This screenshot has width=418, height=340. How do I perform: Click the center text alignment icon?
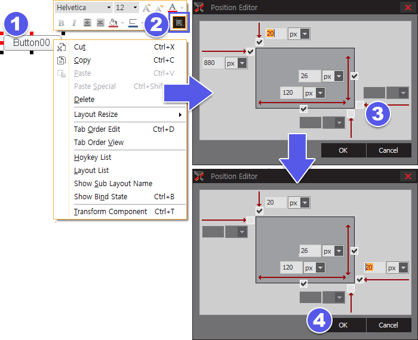tap(87, 23)
